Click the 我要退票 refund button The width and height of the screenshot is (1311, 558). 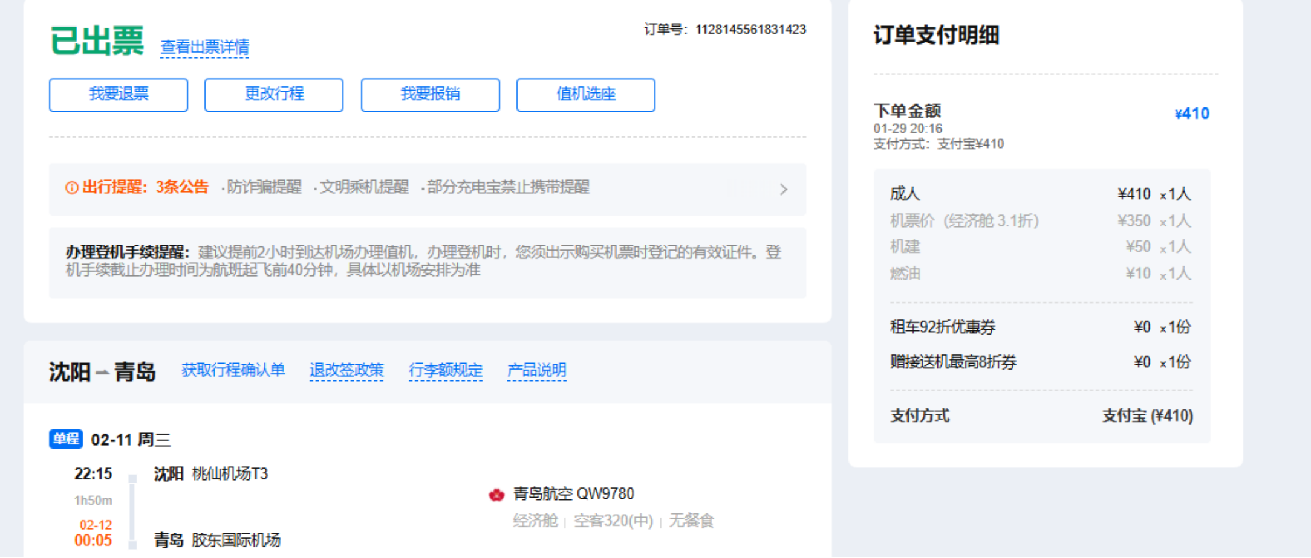119,95
